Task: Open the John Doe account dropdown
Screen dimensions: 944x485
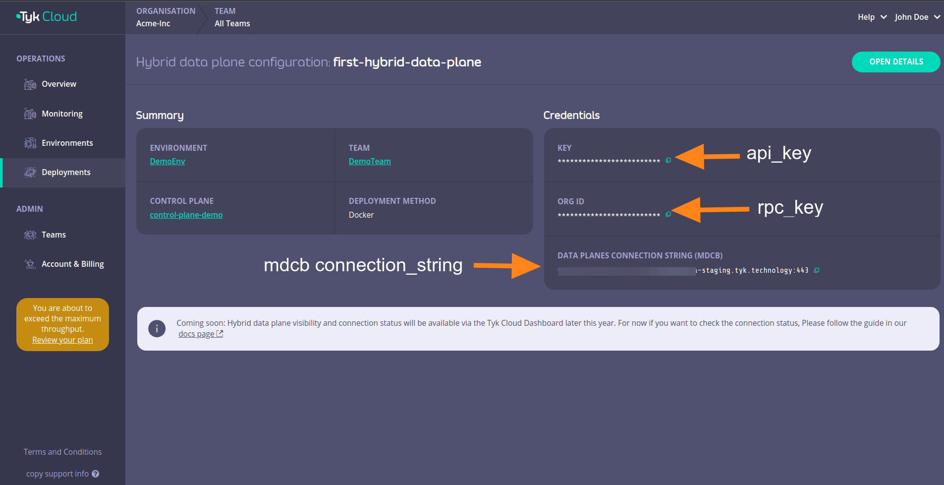Action: (x=916, y=17)
